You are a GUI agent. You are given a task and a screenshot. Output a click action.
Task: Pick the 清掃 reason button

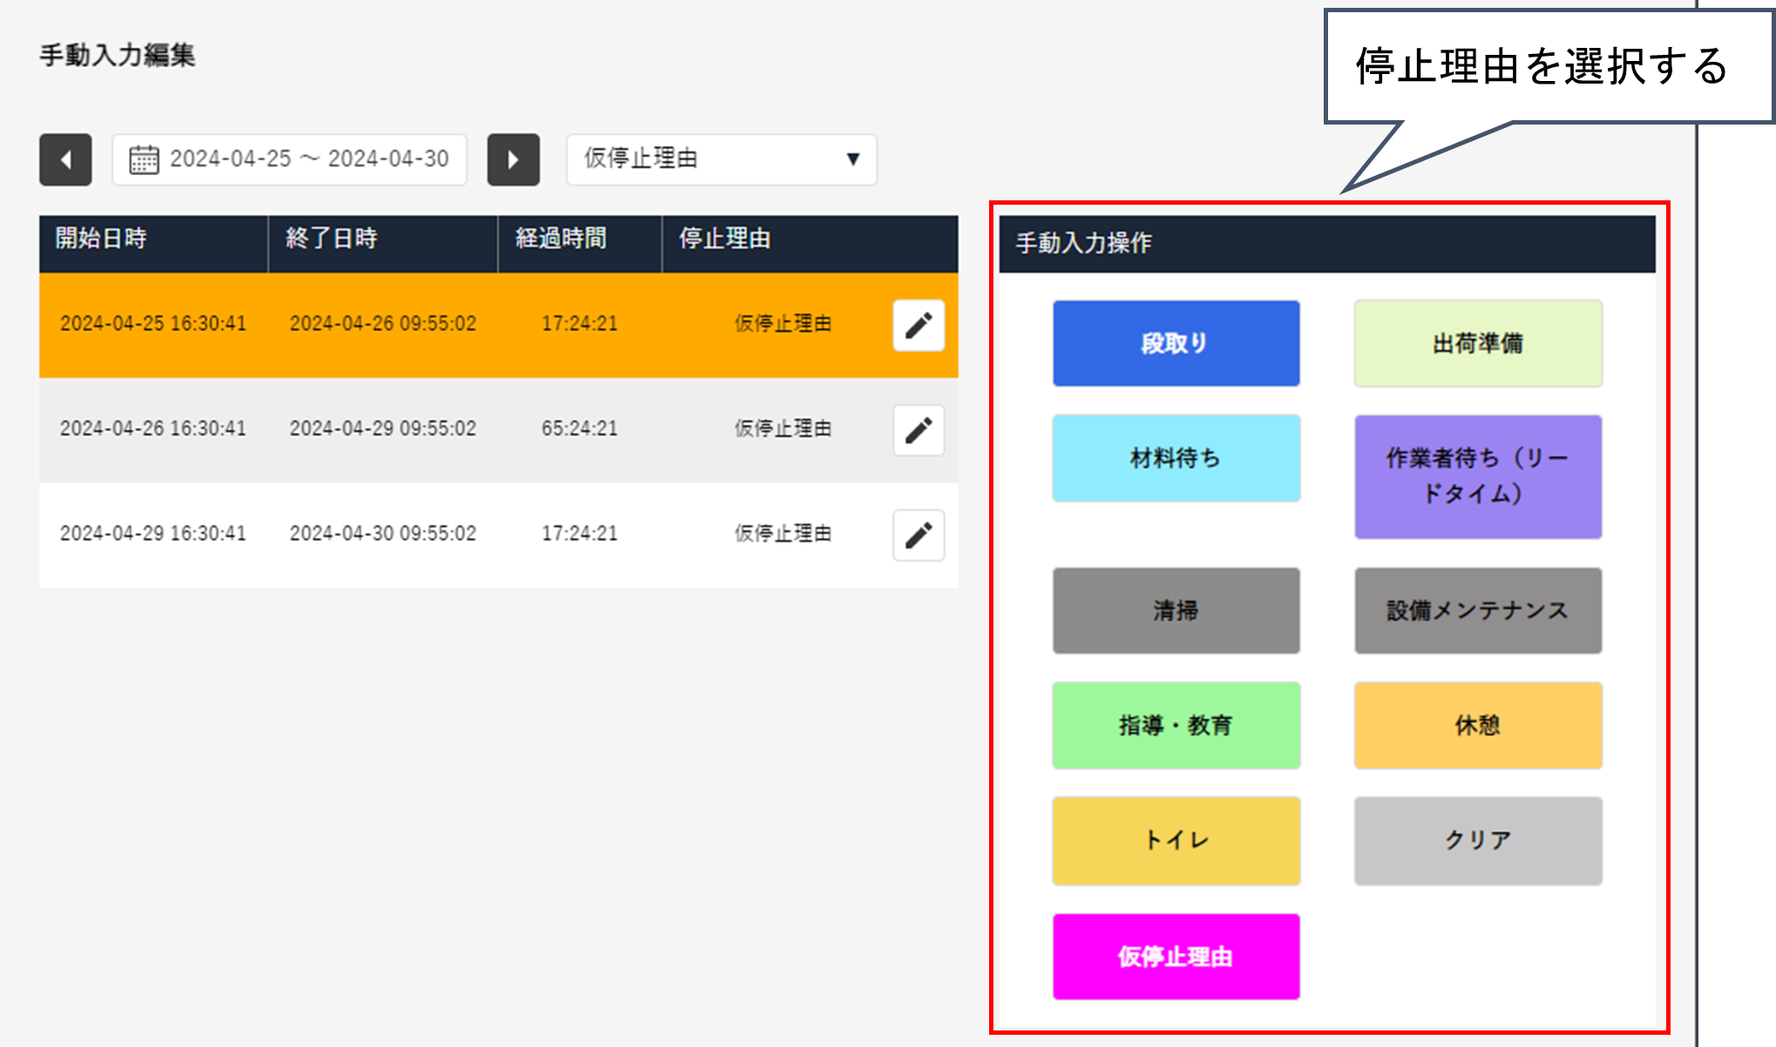coord(1176,611)
